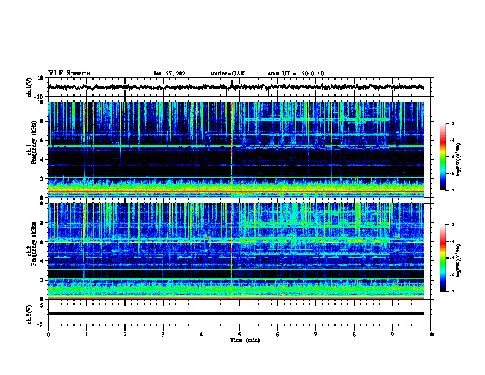Click the ch.1 voltage waveform trace

pos(236,87)
